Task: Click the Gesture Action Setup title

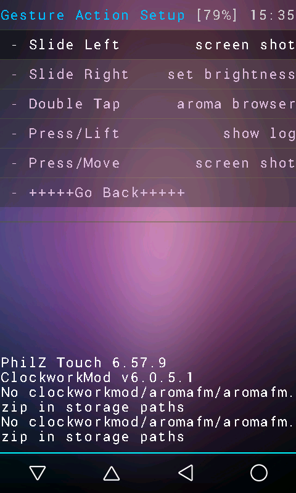Action: [x=92, y=15]
